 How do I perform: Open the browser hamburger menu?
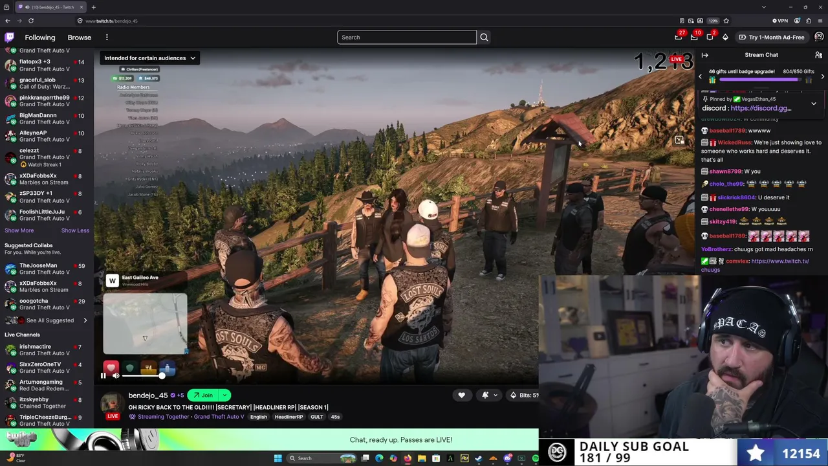(820, 21)
